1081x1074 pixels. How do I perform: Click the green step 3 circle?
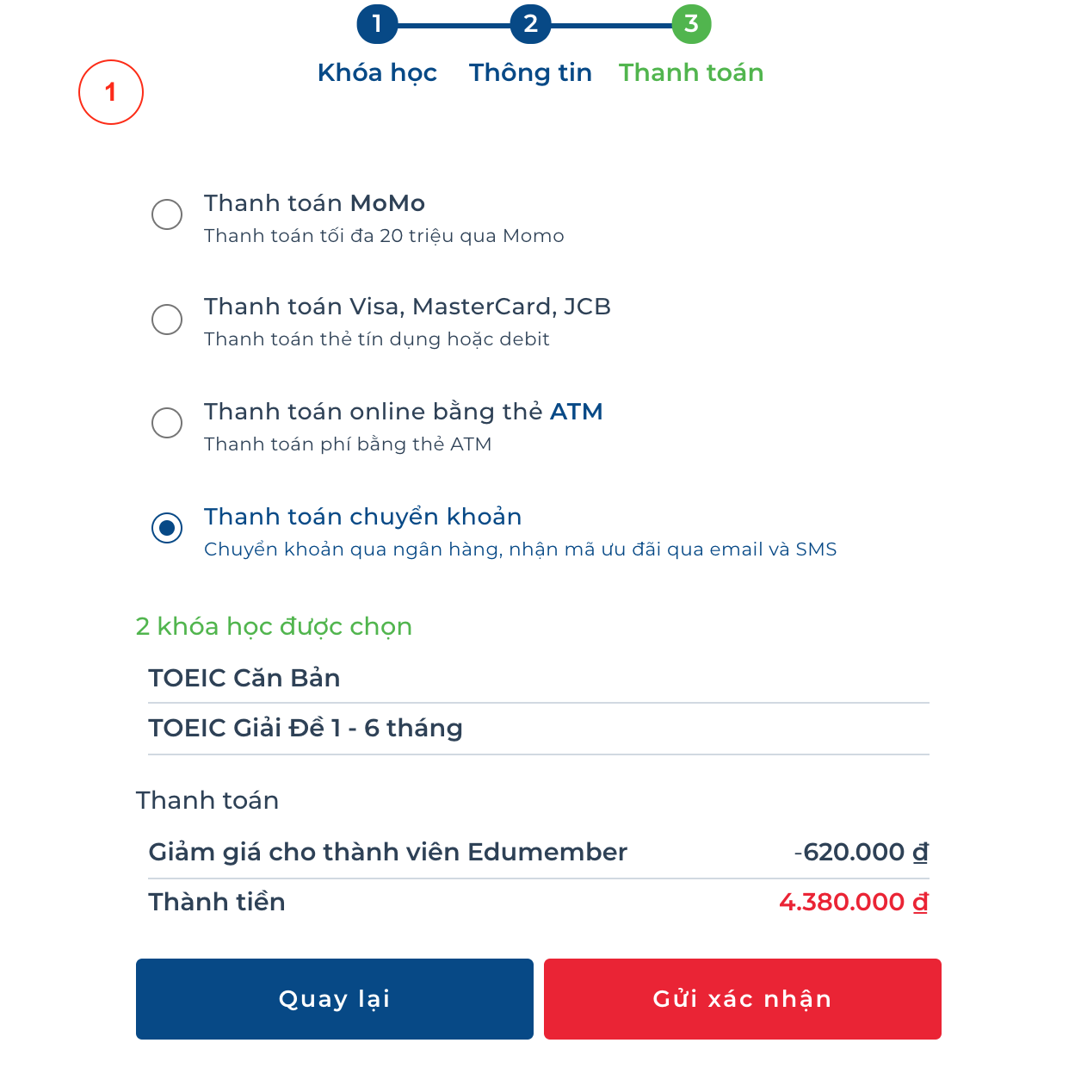pos(691,24)
